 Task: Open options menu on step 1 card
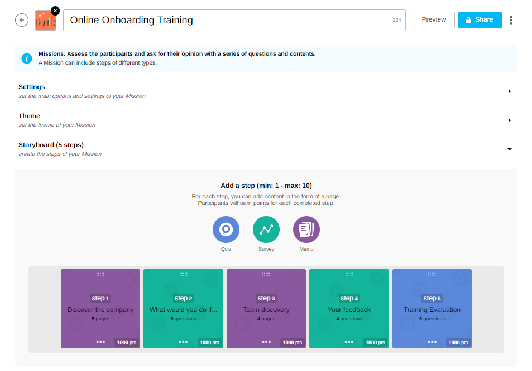(x=100, y=342)
